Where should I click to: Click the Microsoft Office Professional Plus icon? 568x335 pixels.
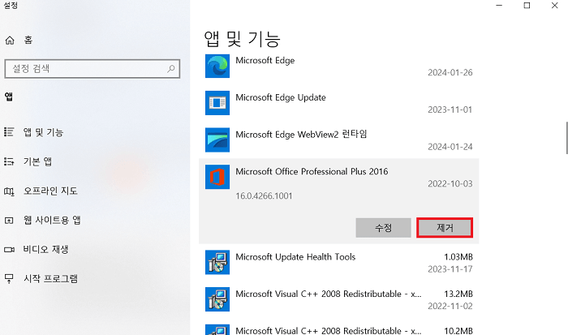217,177
